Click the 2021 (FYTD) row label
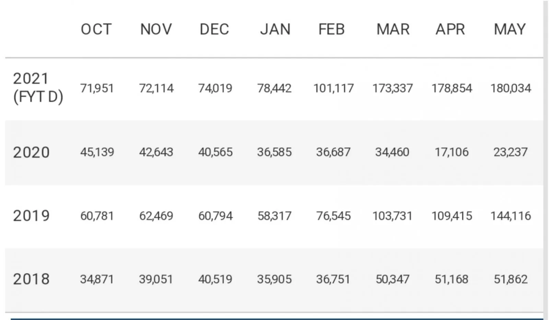 point(38,88)
